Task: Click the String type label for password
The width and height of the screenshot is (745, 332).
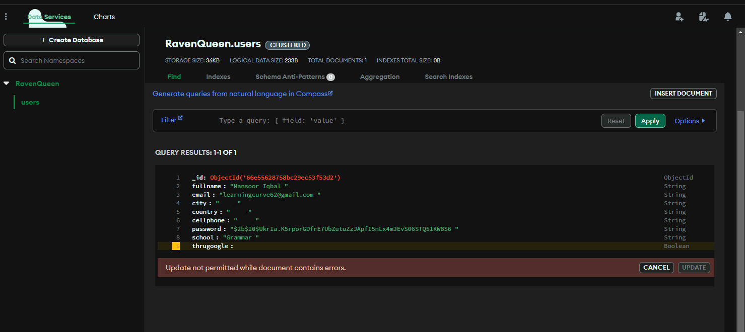Action: click(x=674, y=229)
